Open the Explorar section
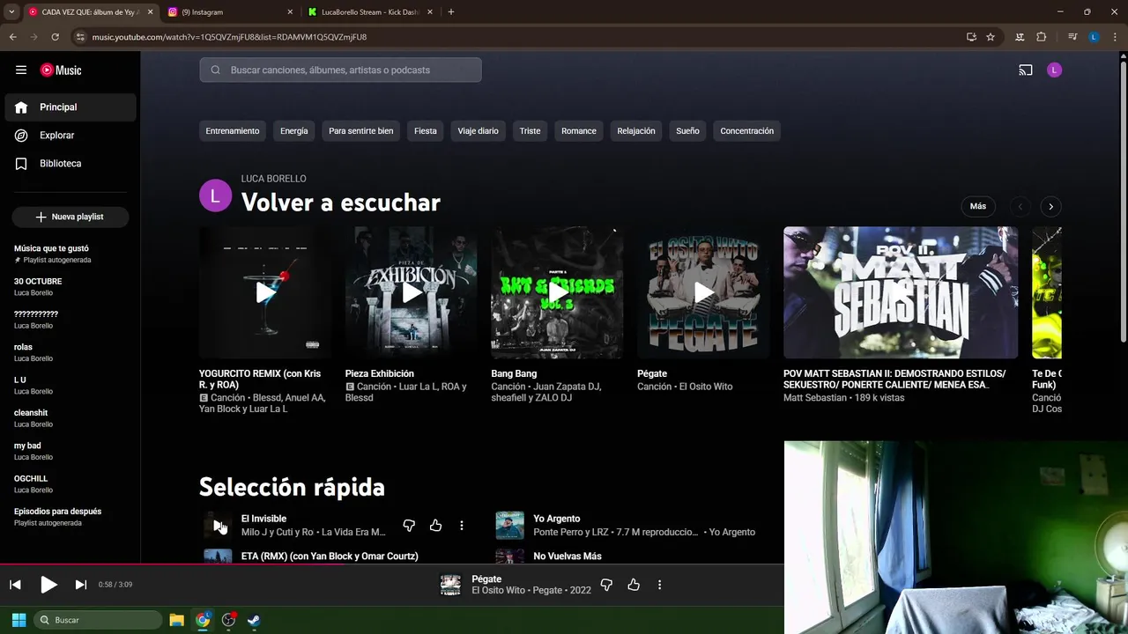This screenshot has width=1128, height=634. click(x=70, y=136)
